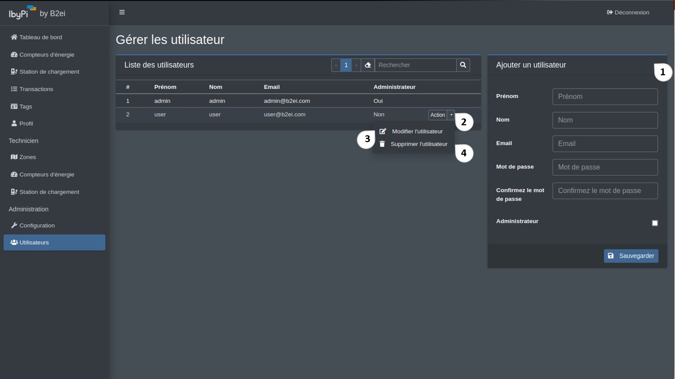The height and width of the screenshot is (379, 675).
Task: Click the Nom input field
Action: tap(605, 120)
